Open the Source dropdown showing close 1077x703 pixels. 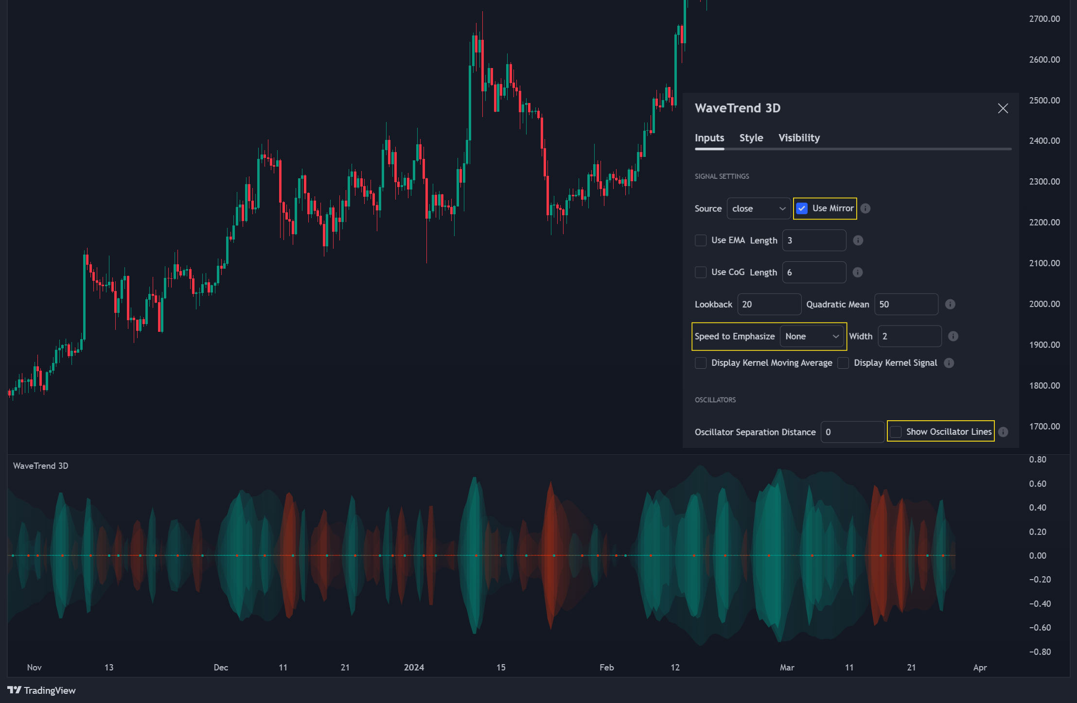tap(759, 208)
